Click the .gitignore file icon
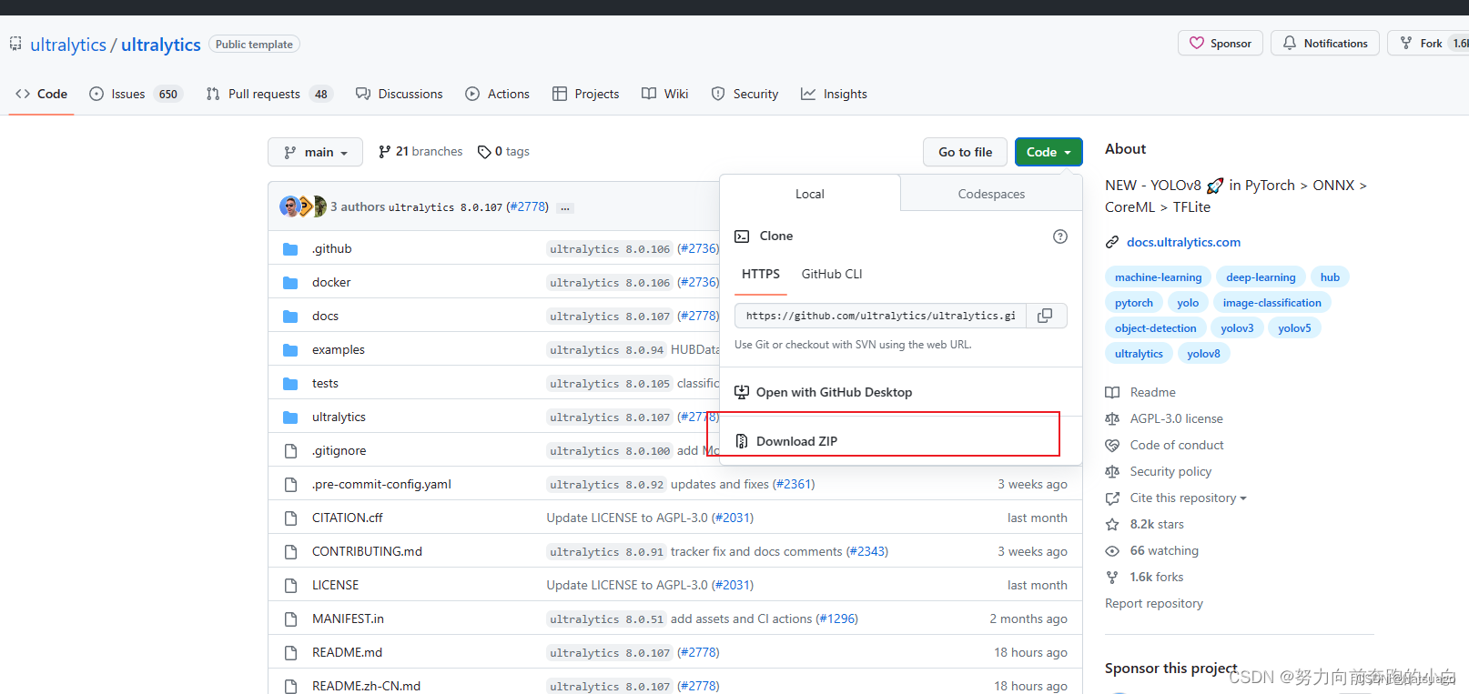The image size is (1469, 694). click(x=290, y=451)
